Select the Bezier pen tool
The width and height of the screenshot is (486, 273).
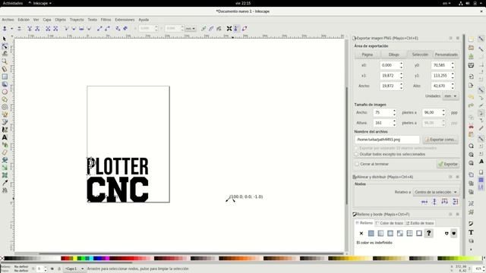tap(5, 122)
